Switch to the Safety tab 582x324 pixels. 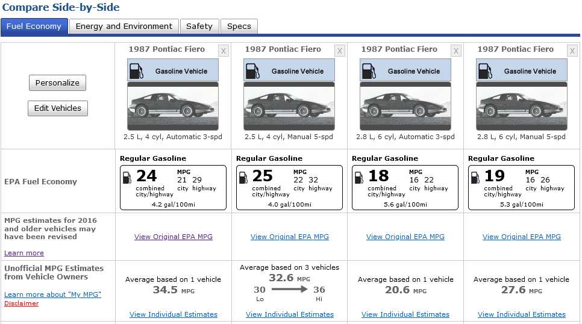pyautogui.click(x=199, y=26)
